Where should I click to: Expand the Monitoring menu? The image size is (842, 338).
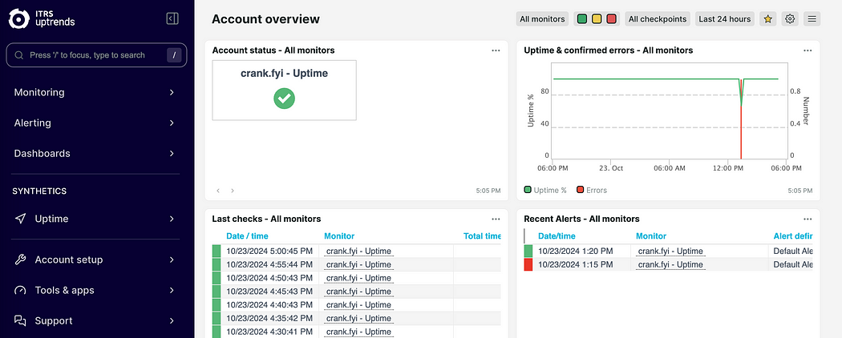[97, 92]
